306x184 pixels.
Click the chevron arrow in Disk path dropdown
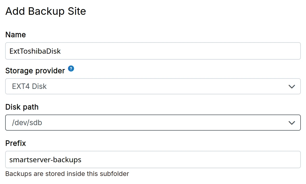coord(292,123)
